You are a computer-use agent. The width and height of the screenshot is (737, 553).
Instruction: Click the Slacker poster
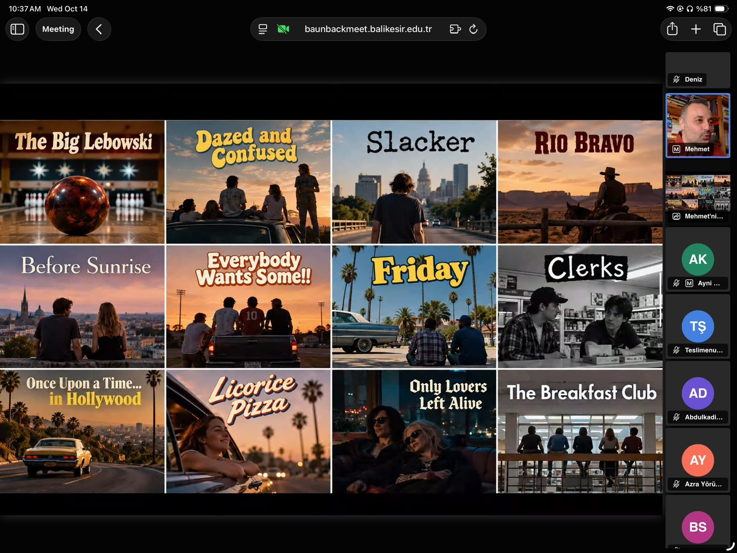point(414,182)
